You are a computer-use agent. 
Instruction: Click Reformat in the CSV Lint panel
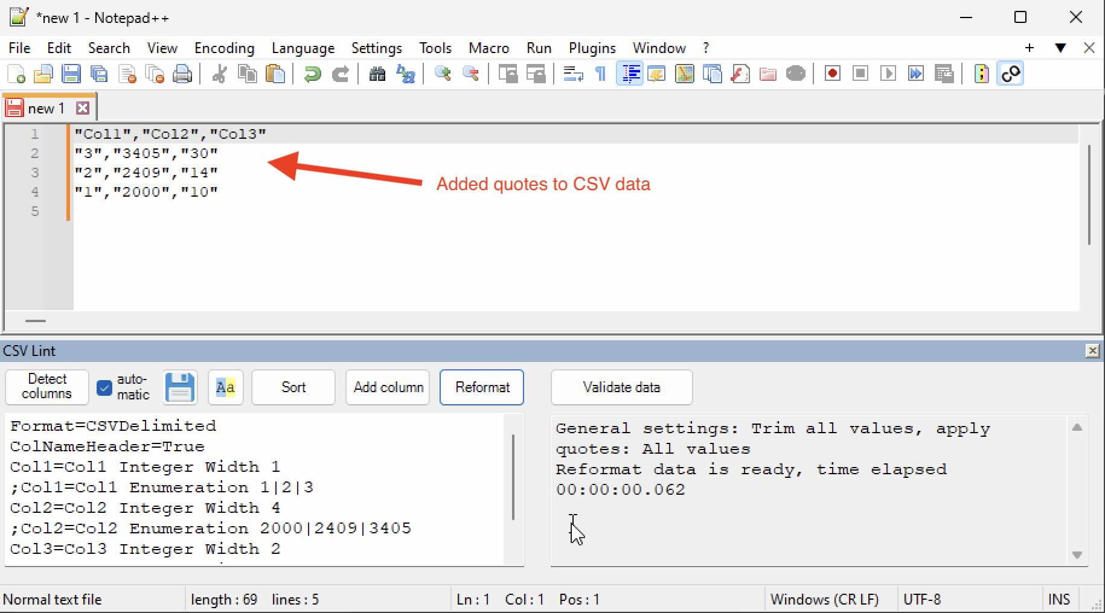(481, 387)
